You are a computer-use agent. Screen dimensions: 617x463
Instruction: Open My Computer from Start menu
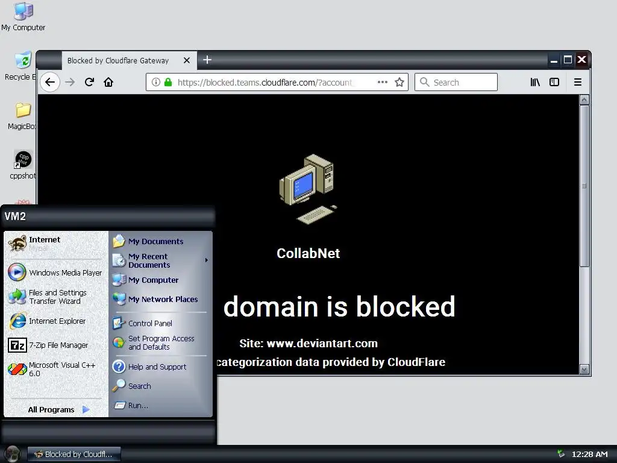160,280
